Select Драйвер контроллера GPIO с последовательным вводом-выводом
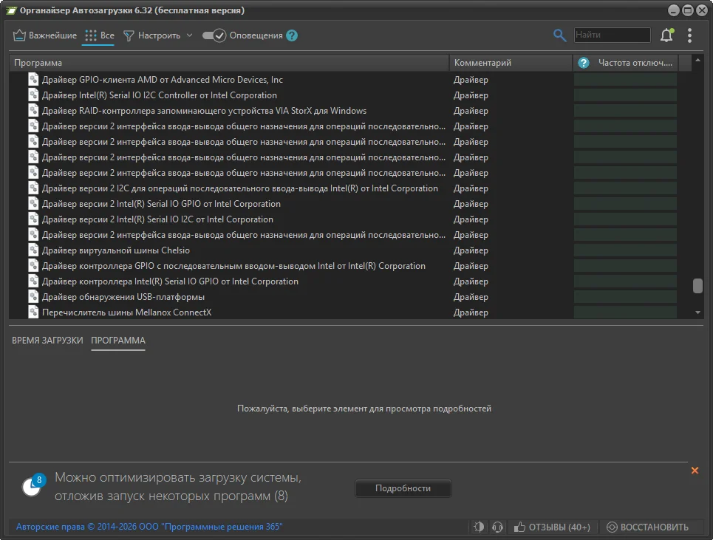 click(x=344, y=265)
